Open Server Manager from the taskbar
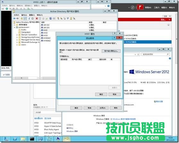Viewport: 179px width, 143px height. (x=6, y=139)
